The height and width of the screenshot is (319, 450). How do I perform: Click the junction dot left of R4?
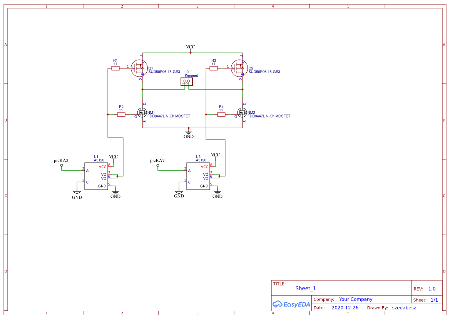point(206,114)
